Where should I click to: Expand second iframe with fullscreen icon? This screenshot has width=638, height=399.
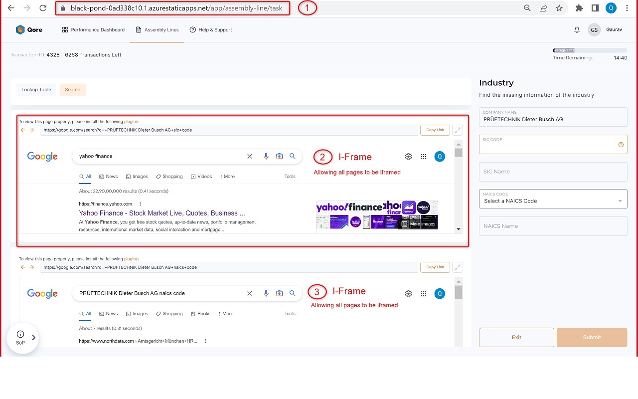(457, 267)
